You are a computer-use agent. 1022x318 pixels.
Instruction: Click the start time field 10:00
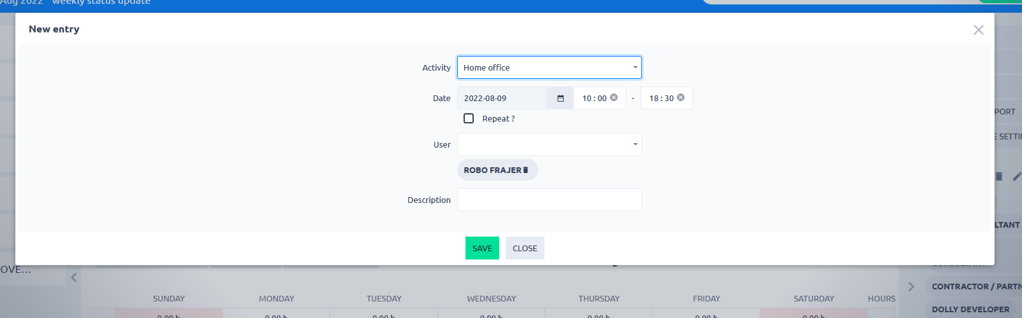click(x=593, y=99)
